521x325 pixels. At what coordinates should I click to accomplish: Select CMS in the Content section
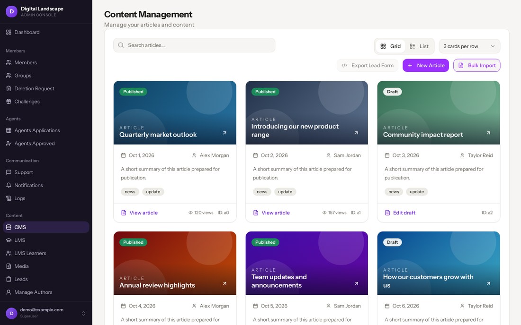click(x=46, y=227)
